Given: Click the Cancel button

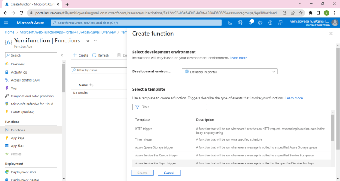Looking at the screenshot, I should coord(169,173).
